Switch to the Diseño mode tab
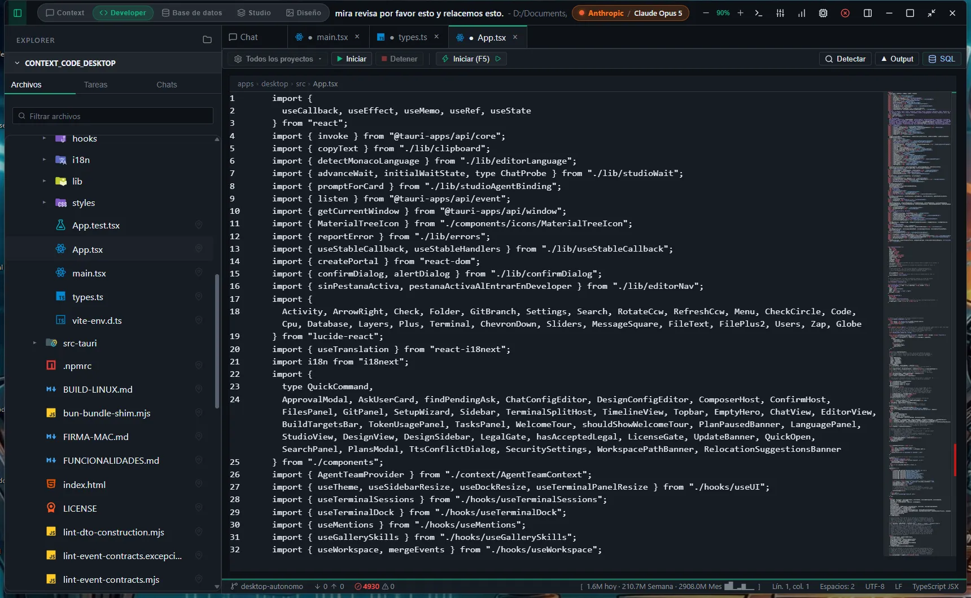The image size is (971, 598). click(304, 13)
